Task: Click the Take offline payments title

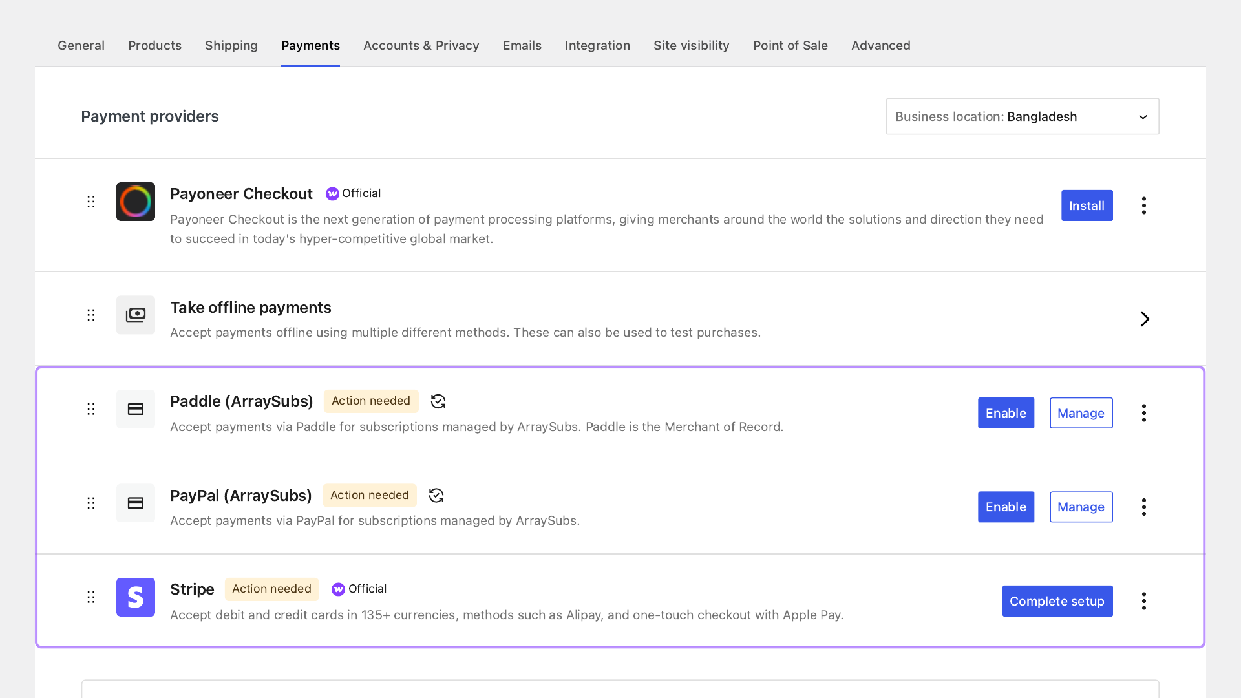Action: coord(251,308)
